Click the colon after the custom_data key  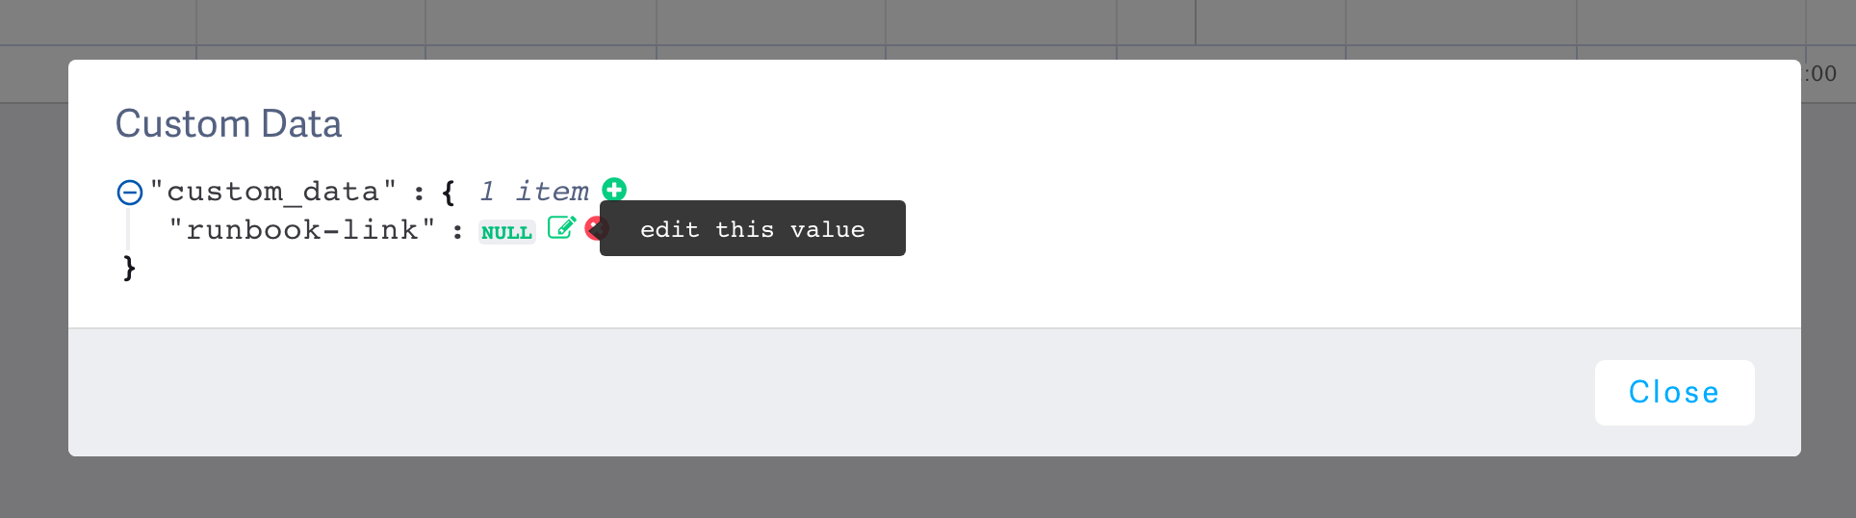click(419, 193)
